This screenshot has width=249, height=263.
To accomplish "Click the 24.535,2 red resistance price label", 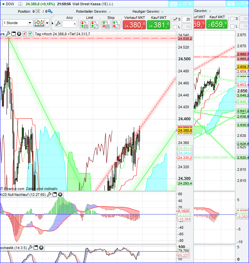I will 185,38.
